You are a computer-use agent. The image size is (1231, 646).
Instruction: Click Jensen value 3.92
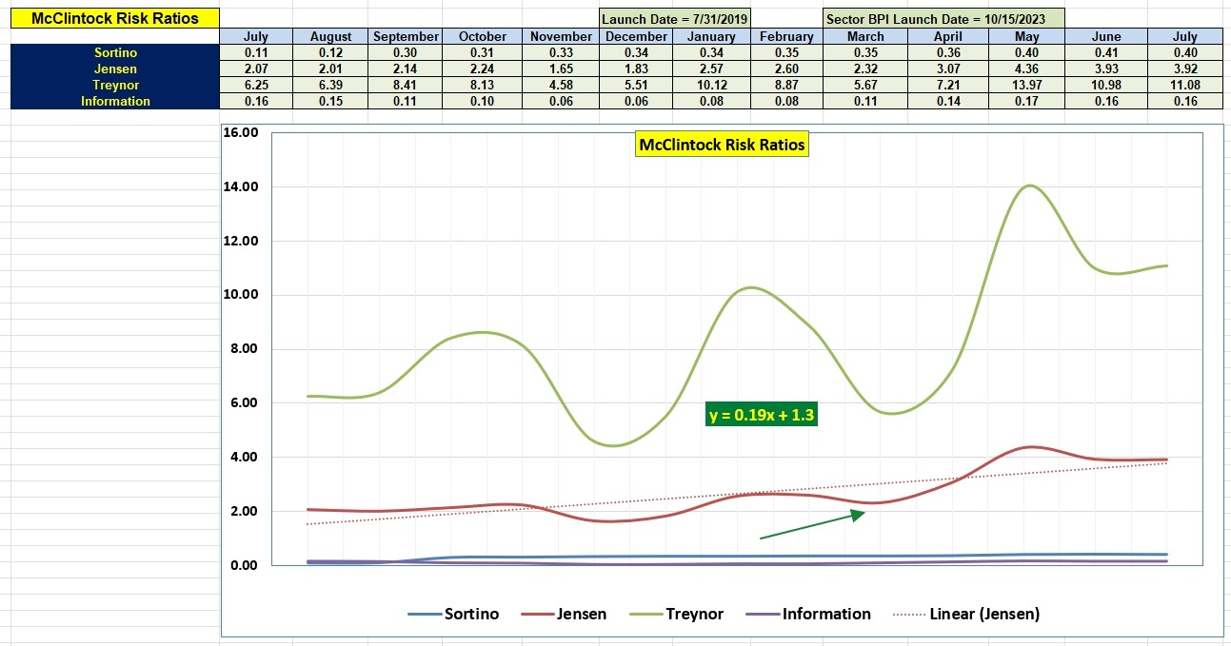pos(1185,69)
